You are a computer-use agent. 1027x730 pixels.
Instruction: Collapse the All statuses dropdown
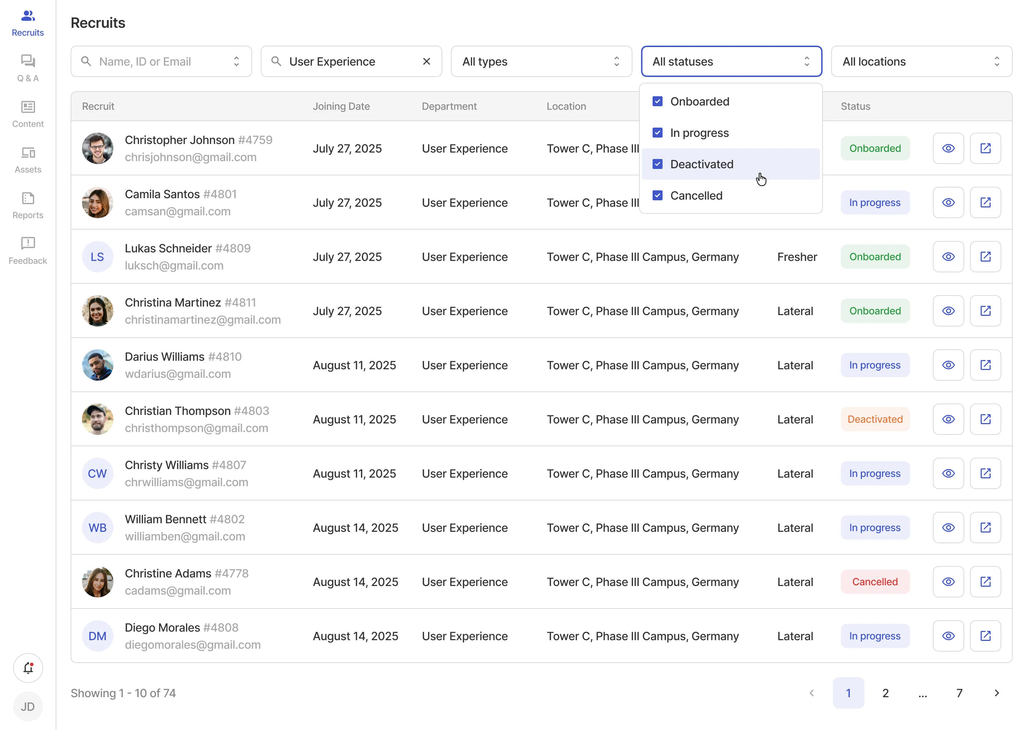[731, 62]
